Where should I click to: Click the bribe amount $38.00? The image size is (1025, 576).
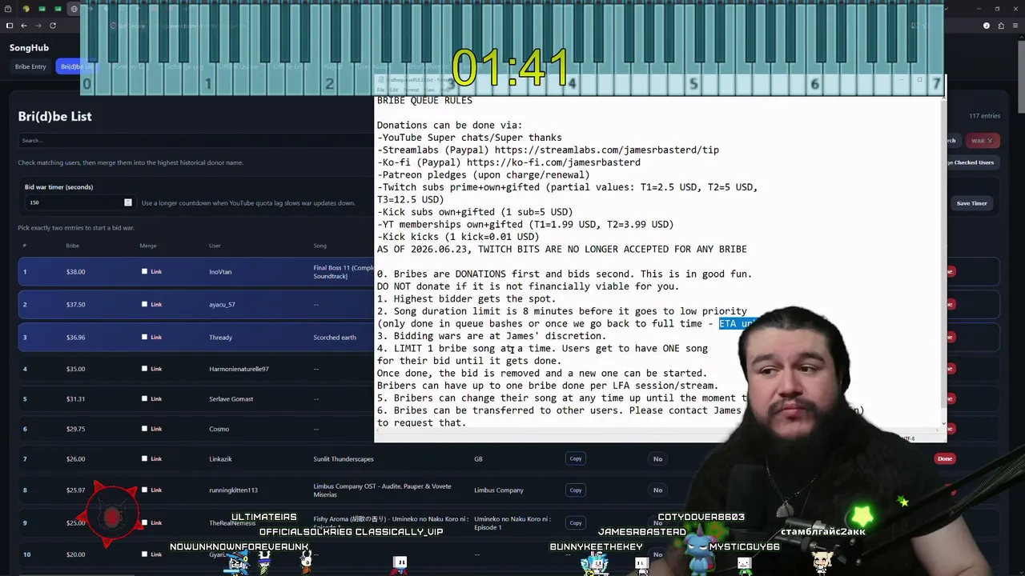[x=75, y=271]
